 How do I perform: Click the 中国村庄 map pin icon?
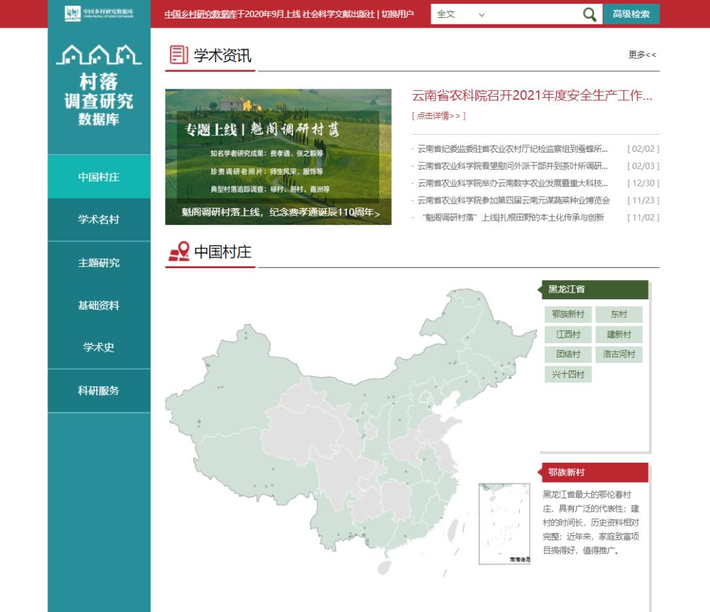[x=179, y=251]
